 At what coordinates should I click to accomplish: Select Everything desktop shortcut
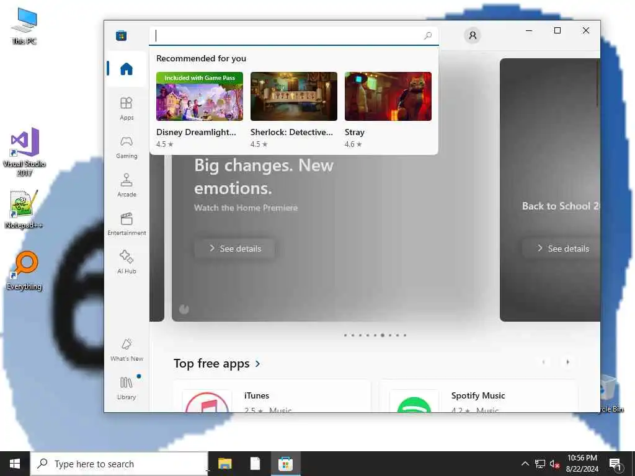[24, 270]
